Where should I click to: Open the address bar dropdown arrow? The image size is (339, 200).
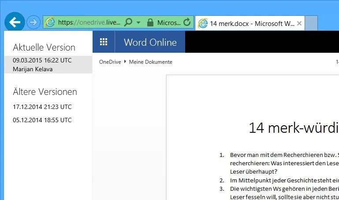click(x=138, y=22)
